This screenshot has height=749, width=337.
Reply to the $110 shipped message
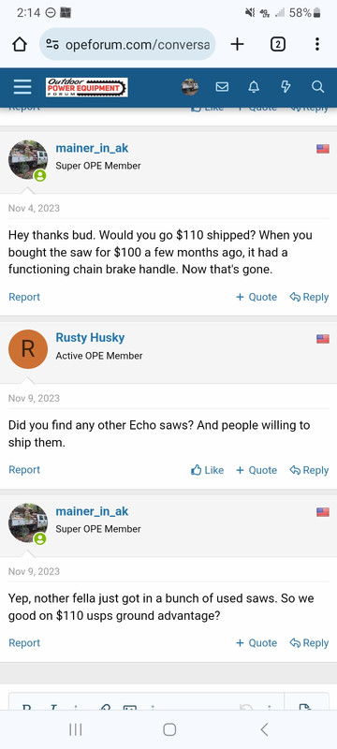point(309,297)
